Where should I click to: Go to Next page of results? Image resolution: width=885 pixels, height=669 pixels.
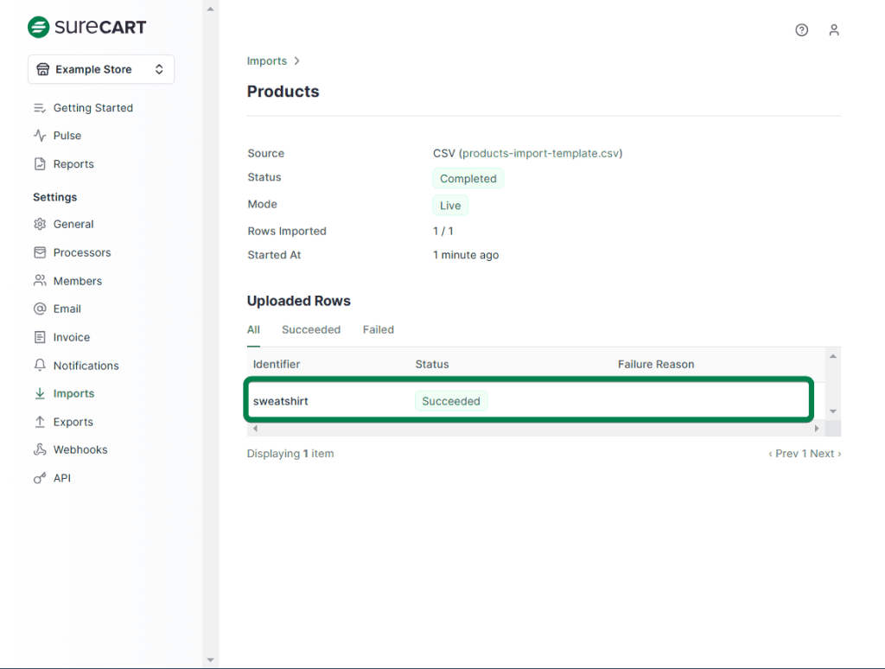[825, 454]
